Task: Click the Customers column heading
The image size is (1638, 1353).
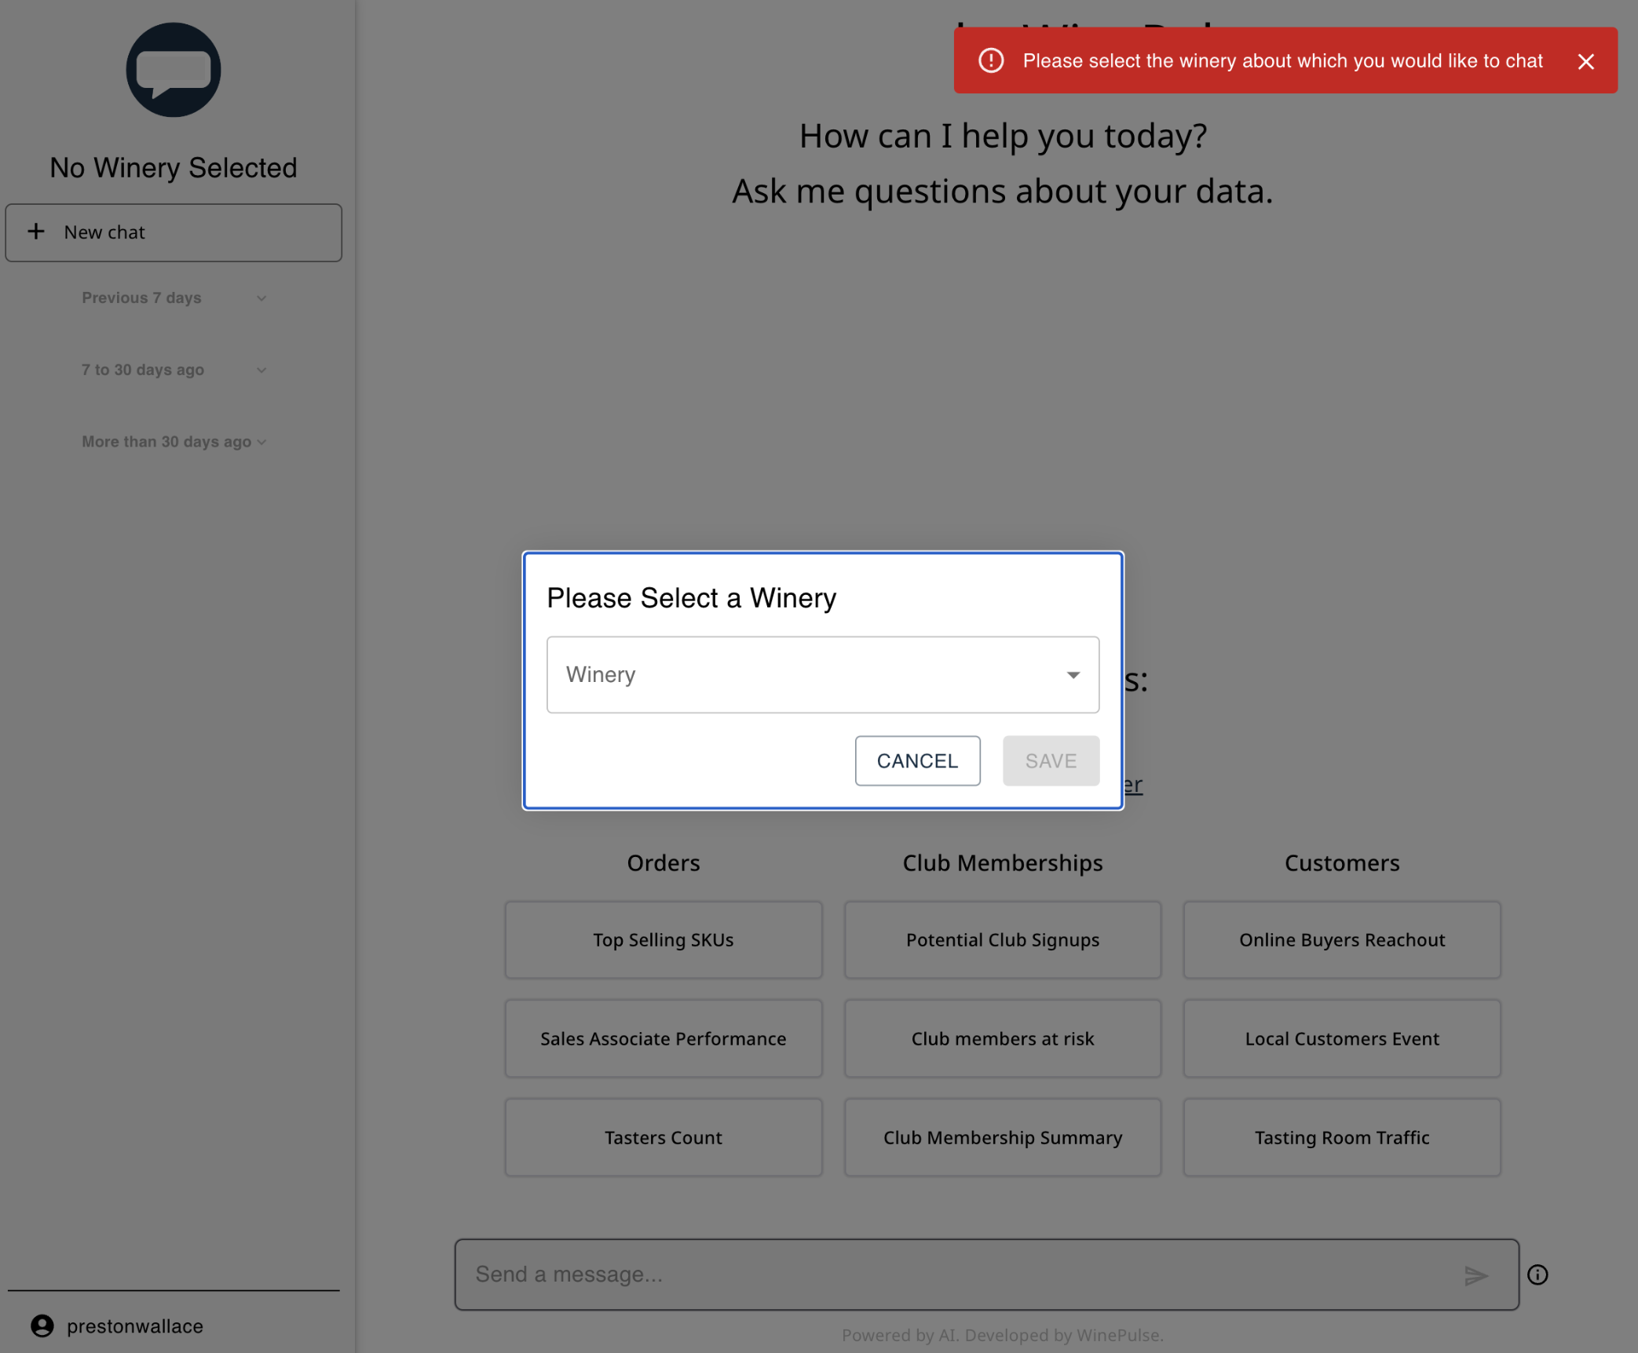Action: 1341,862
